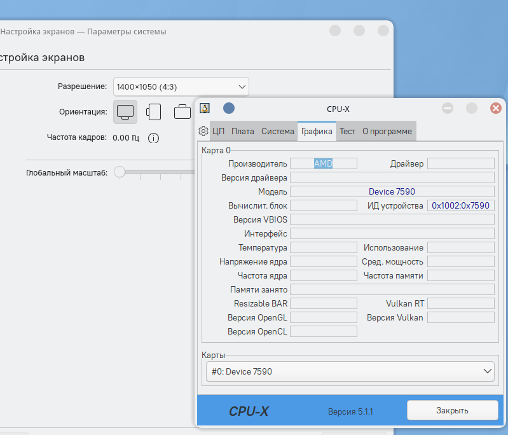Click the 'Версия 5.1.1' text

[350, 411]
